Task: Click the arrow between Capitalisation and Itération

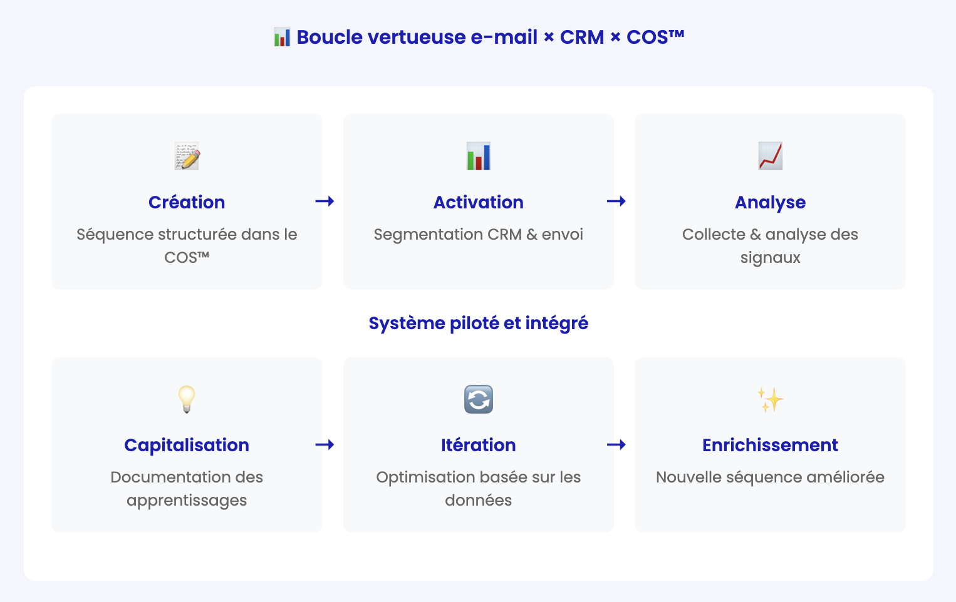Action: (x=325, y=445)
